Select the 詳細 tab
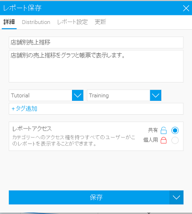Screen dimensions: 192x214 tap(9, 22)
